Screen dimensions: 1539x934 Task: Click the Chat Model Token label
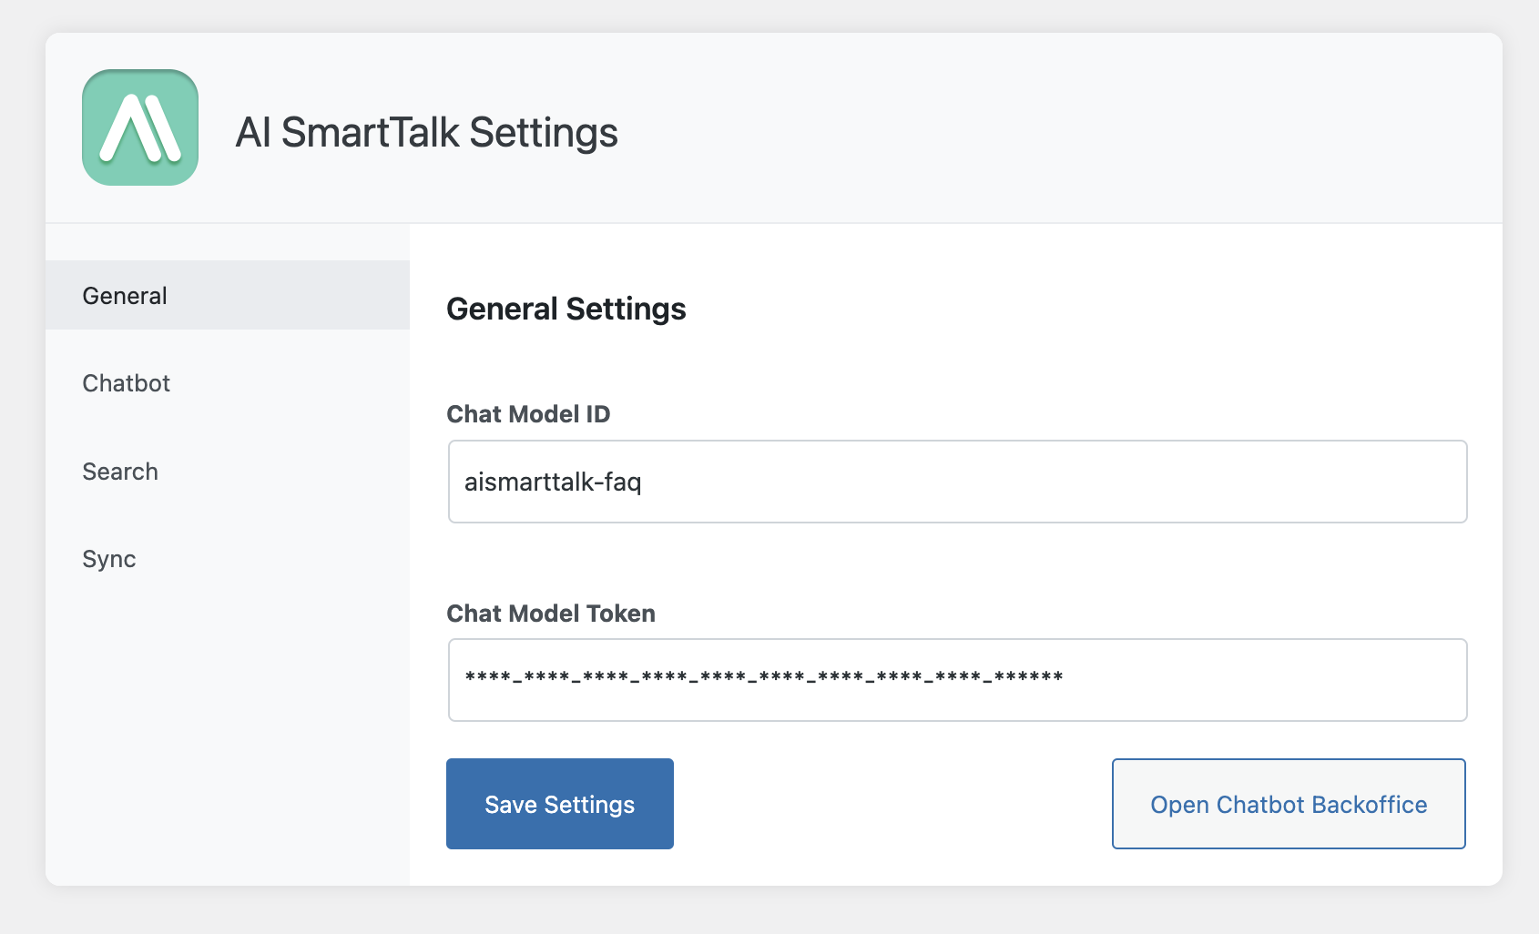(x=551, y=614)
